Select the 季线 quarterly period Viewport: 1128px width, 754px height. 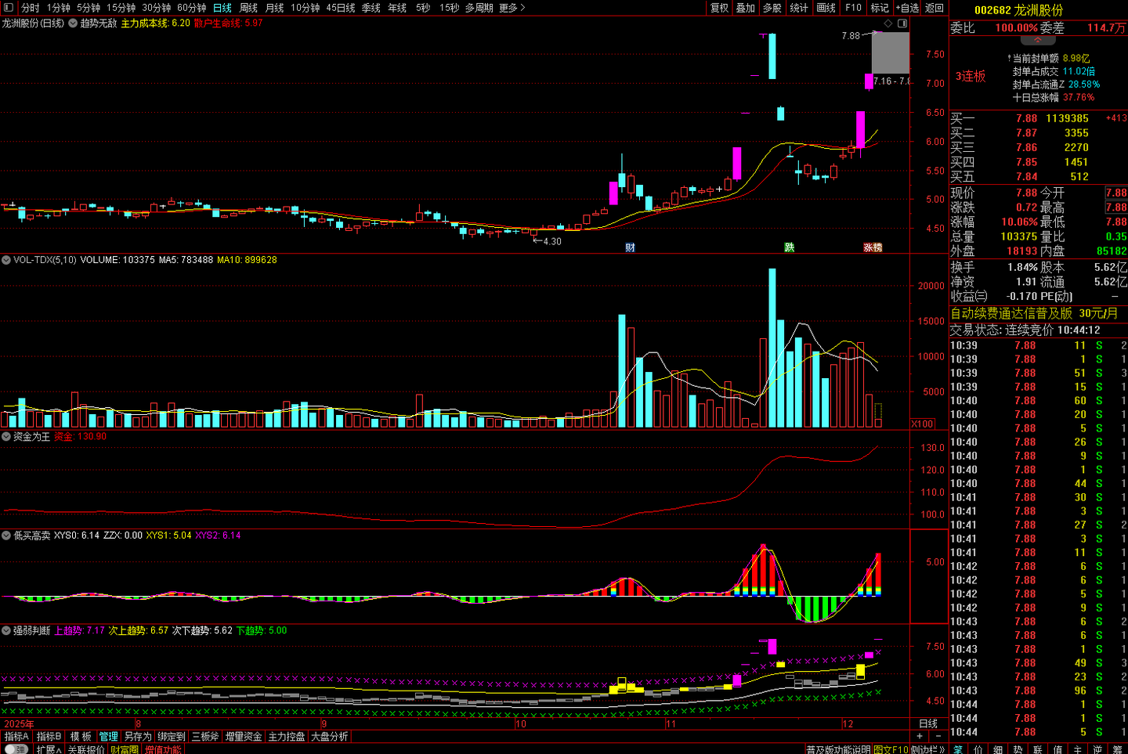click(x=371, y=8)
